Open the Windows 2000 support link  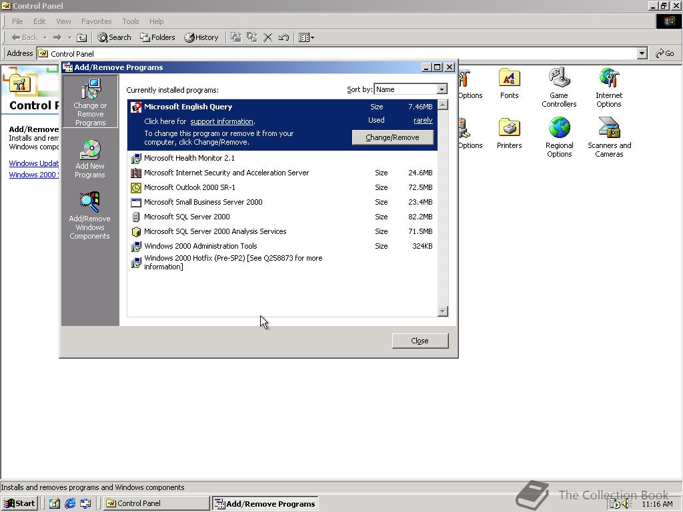tap(34, 175)
